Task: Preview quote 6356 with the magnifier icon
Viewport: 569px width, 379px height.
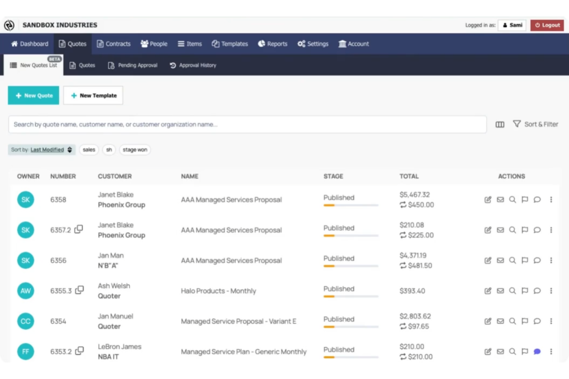Action: click(x=512, y=260)
